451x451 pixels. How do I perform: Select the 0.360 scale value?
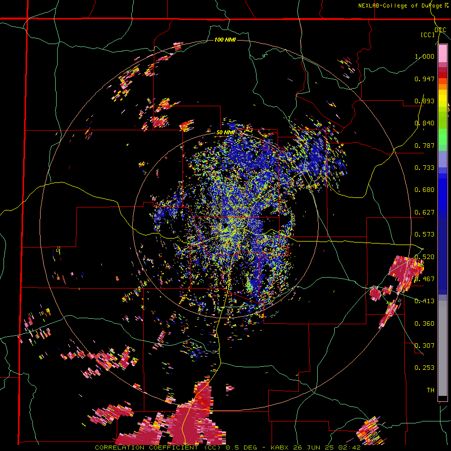pyautogui.click(x=424, y=324)
